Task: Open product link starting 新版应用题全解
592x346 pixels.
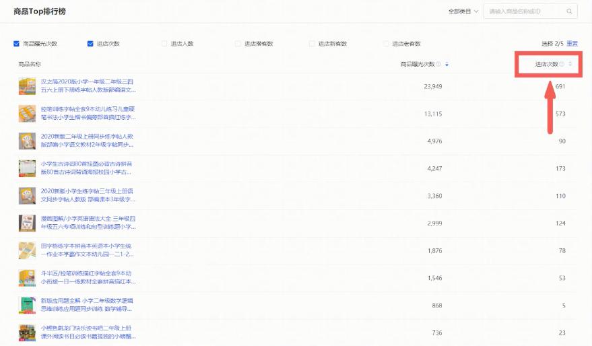Action: [87, 304]
